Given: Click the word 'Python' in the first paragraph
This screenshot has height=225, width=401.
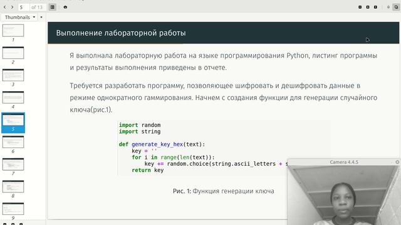Looking at the screenshot, I should click(x=298, y=56).
